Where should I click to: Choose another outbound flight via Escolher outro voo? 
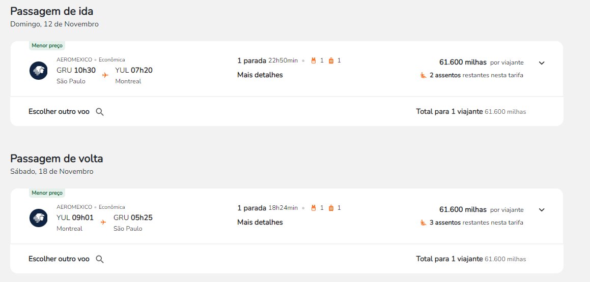59,111
